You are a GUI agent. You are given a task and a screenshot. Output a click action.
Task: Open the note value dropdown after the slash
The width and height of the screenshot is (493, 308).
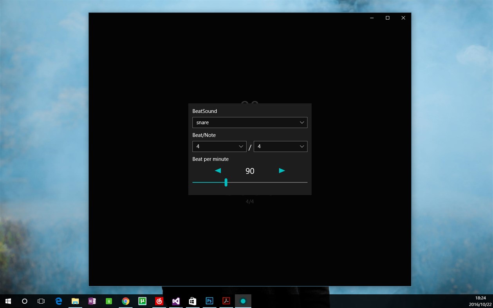tap(280, 146)
